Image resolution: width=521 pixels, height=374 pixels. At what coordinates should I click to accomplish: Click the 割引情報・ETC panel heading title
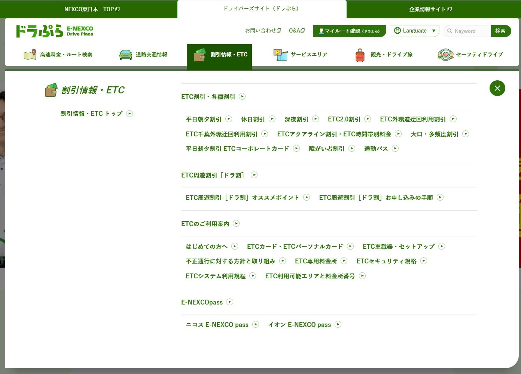tap(93, 90)
